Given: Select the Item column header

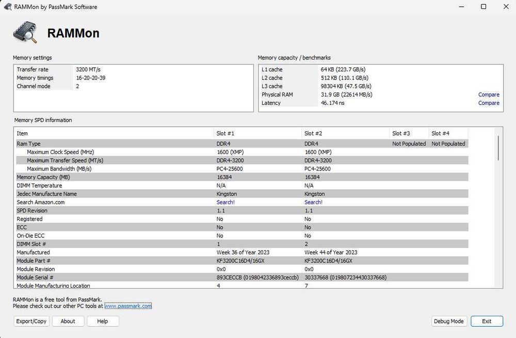Looking at the screenshot, I should 114,133.
